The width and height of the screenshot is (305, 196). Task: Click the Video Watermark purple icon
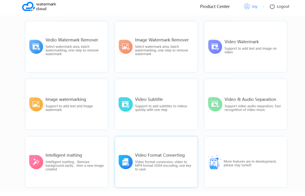[x=215, y=47]
